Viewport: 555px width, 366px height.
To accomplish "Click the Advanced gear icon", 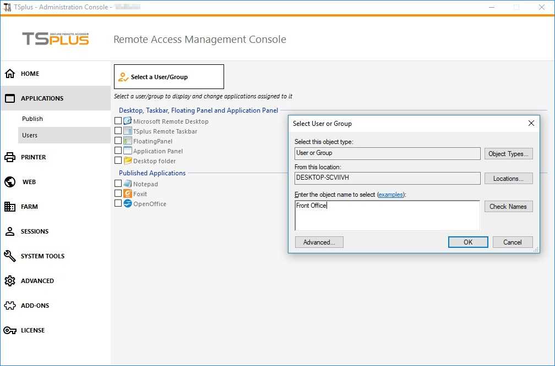I will (x=10, y=281).
